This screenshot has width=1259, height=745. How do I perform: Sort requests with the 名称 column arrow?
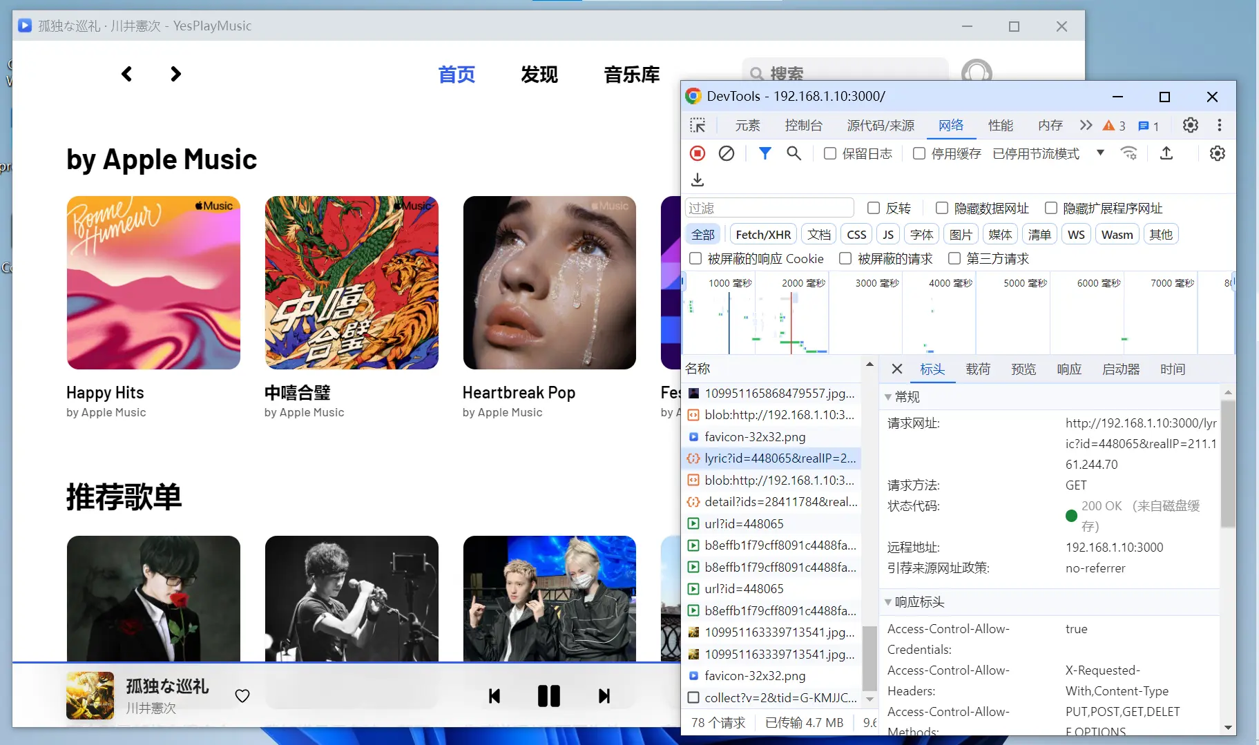click(869, 364)
